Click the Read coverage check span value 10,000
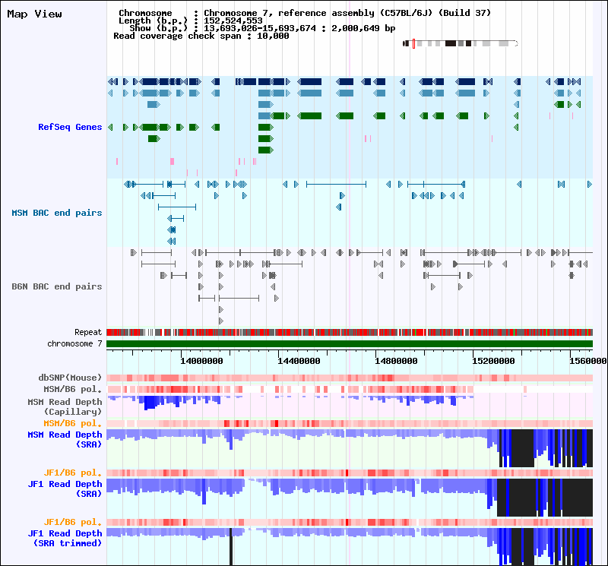 click(273, 36)
